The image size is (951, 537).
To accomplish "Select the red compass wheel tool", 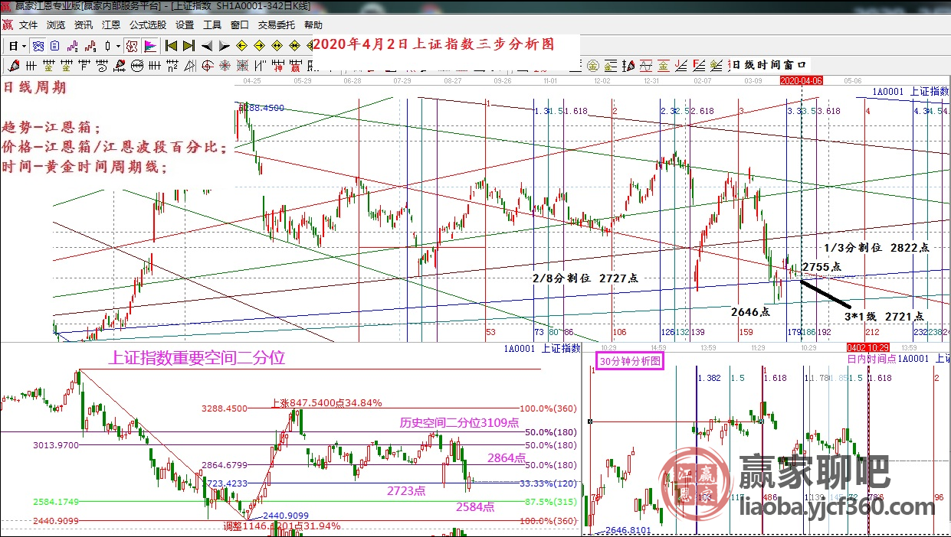I will (x=225, y=66).
